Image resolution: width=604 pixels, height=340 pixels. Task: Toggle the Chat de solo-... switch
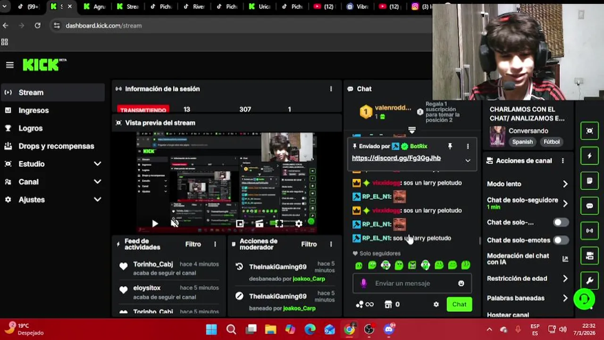[x=561, y=222]
